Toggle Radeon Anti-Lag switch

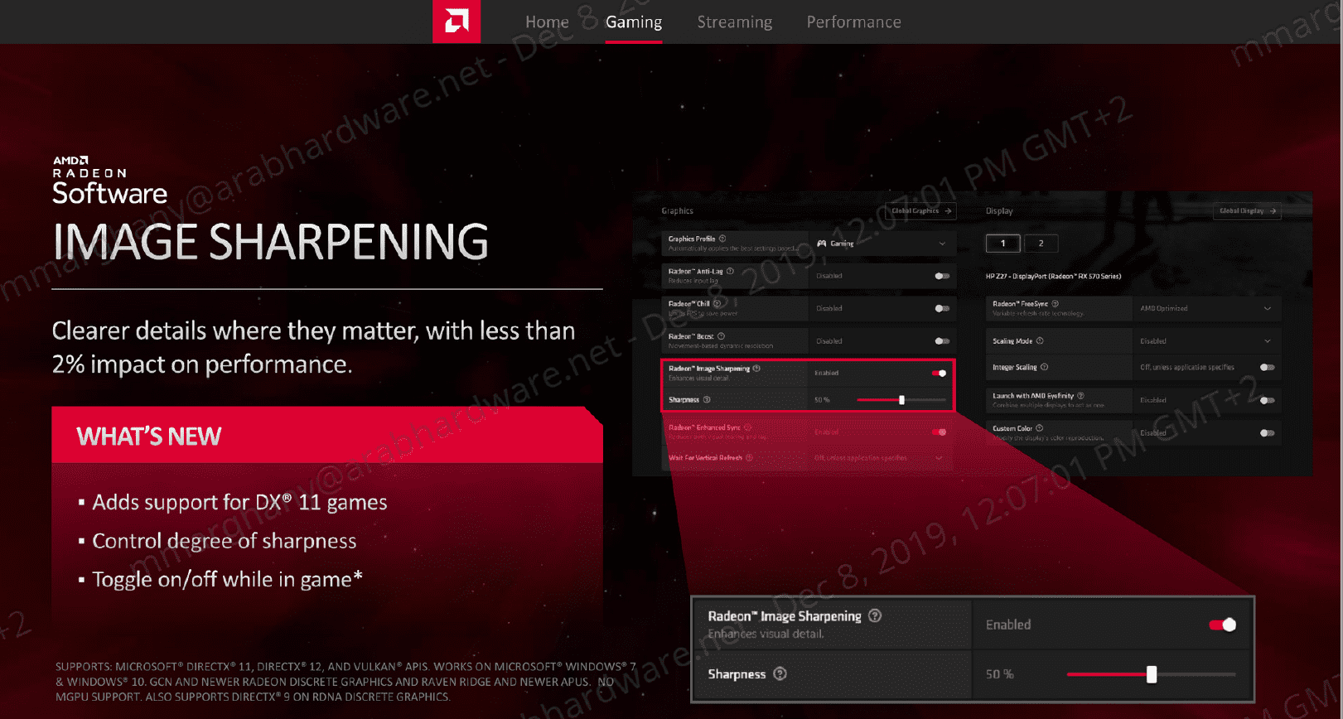pos(942,276)
